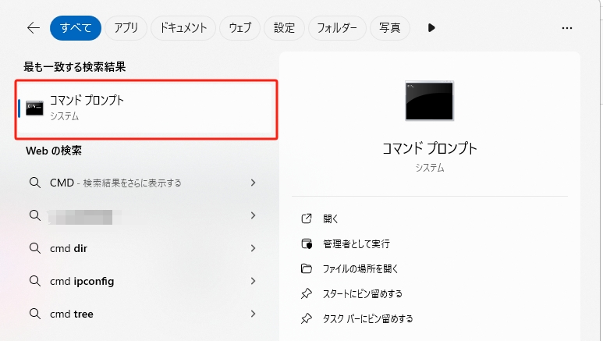Screen dimensions: 603x341
Task: Expand the cmd ipconfig suggestion chevron
Action: 253,281
